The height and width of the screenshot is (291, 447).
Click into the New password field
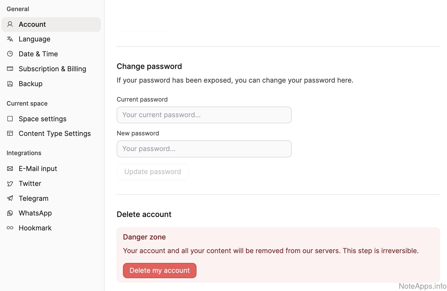coord(204,149)
